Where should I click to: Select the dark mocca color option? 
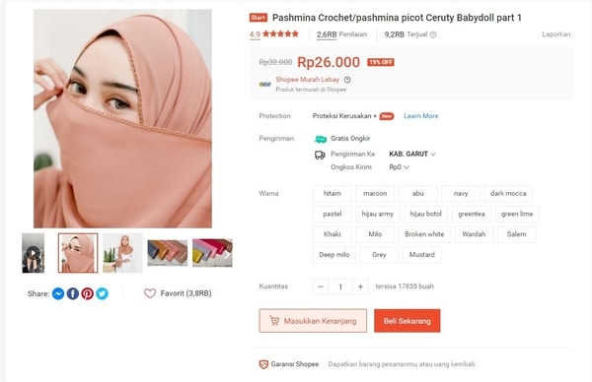pos(508,193)
